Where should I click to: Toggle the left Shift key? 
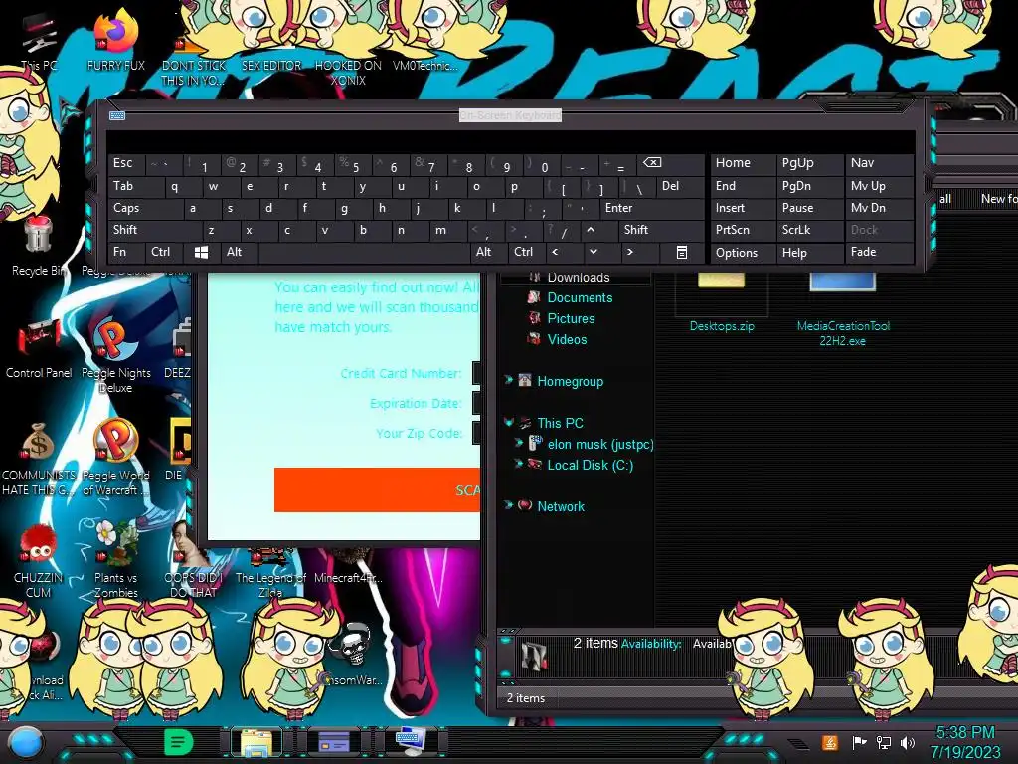point(154,230)
